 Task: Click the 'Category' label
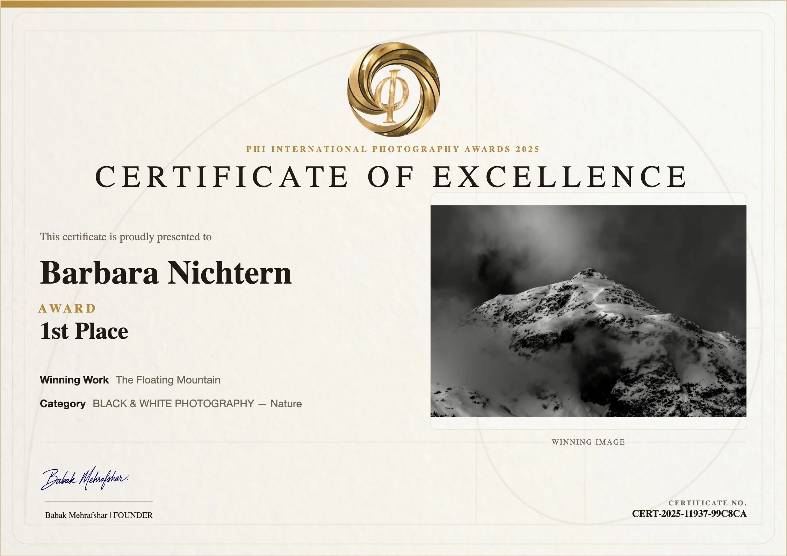point(63,404)
